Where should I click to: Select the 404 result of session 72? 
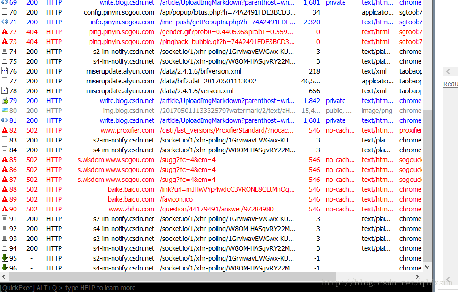(32, 32)
